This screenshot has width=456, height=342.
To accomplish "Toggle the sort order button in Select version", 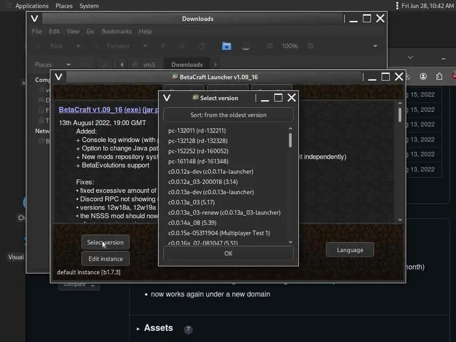I will pos(228,115).
